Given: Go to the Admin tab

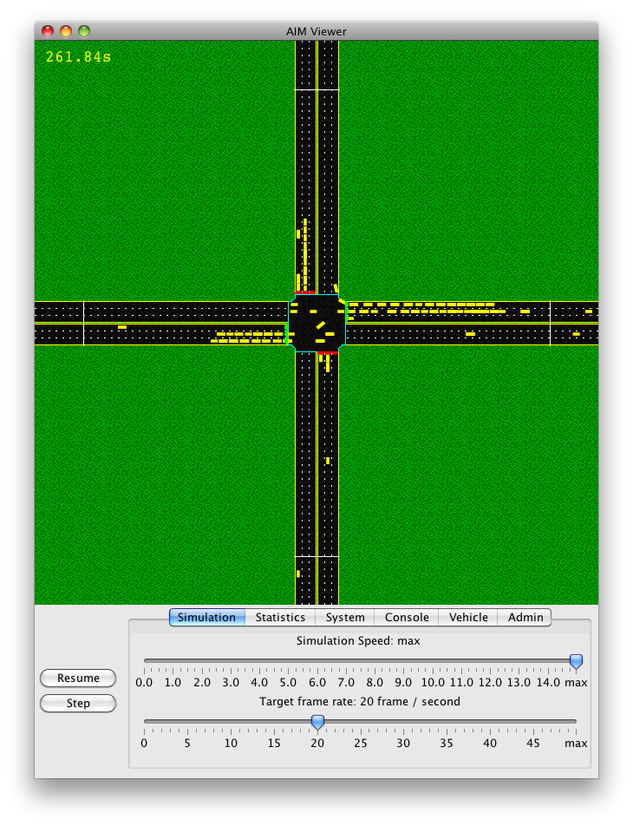Looking at the screenshot, I should coord(525,618).
